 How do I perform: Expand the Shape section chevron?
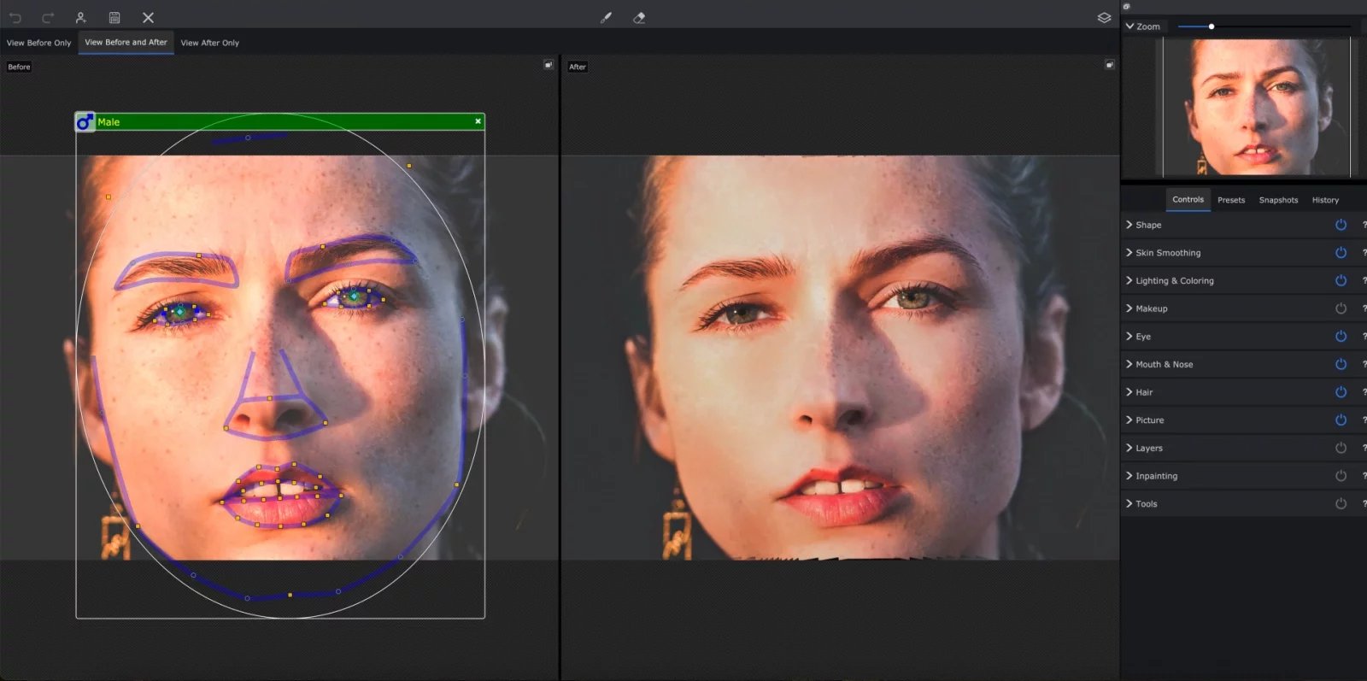click(1129, 225)
